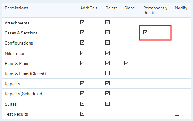
Task: Uncheck Add/Edit for Runs & Plans
Action: [x=82, y=63]
